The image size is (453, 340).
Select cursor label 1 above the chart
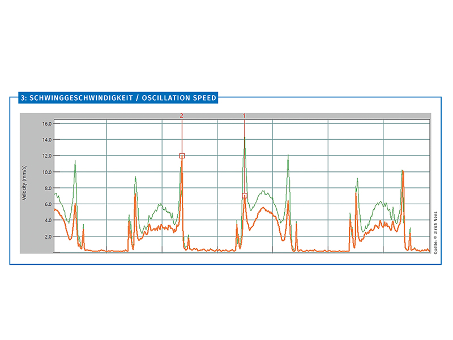pyautogui.click(x=245, y=115)
